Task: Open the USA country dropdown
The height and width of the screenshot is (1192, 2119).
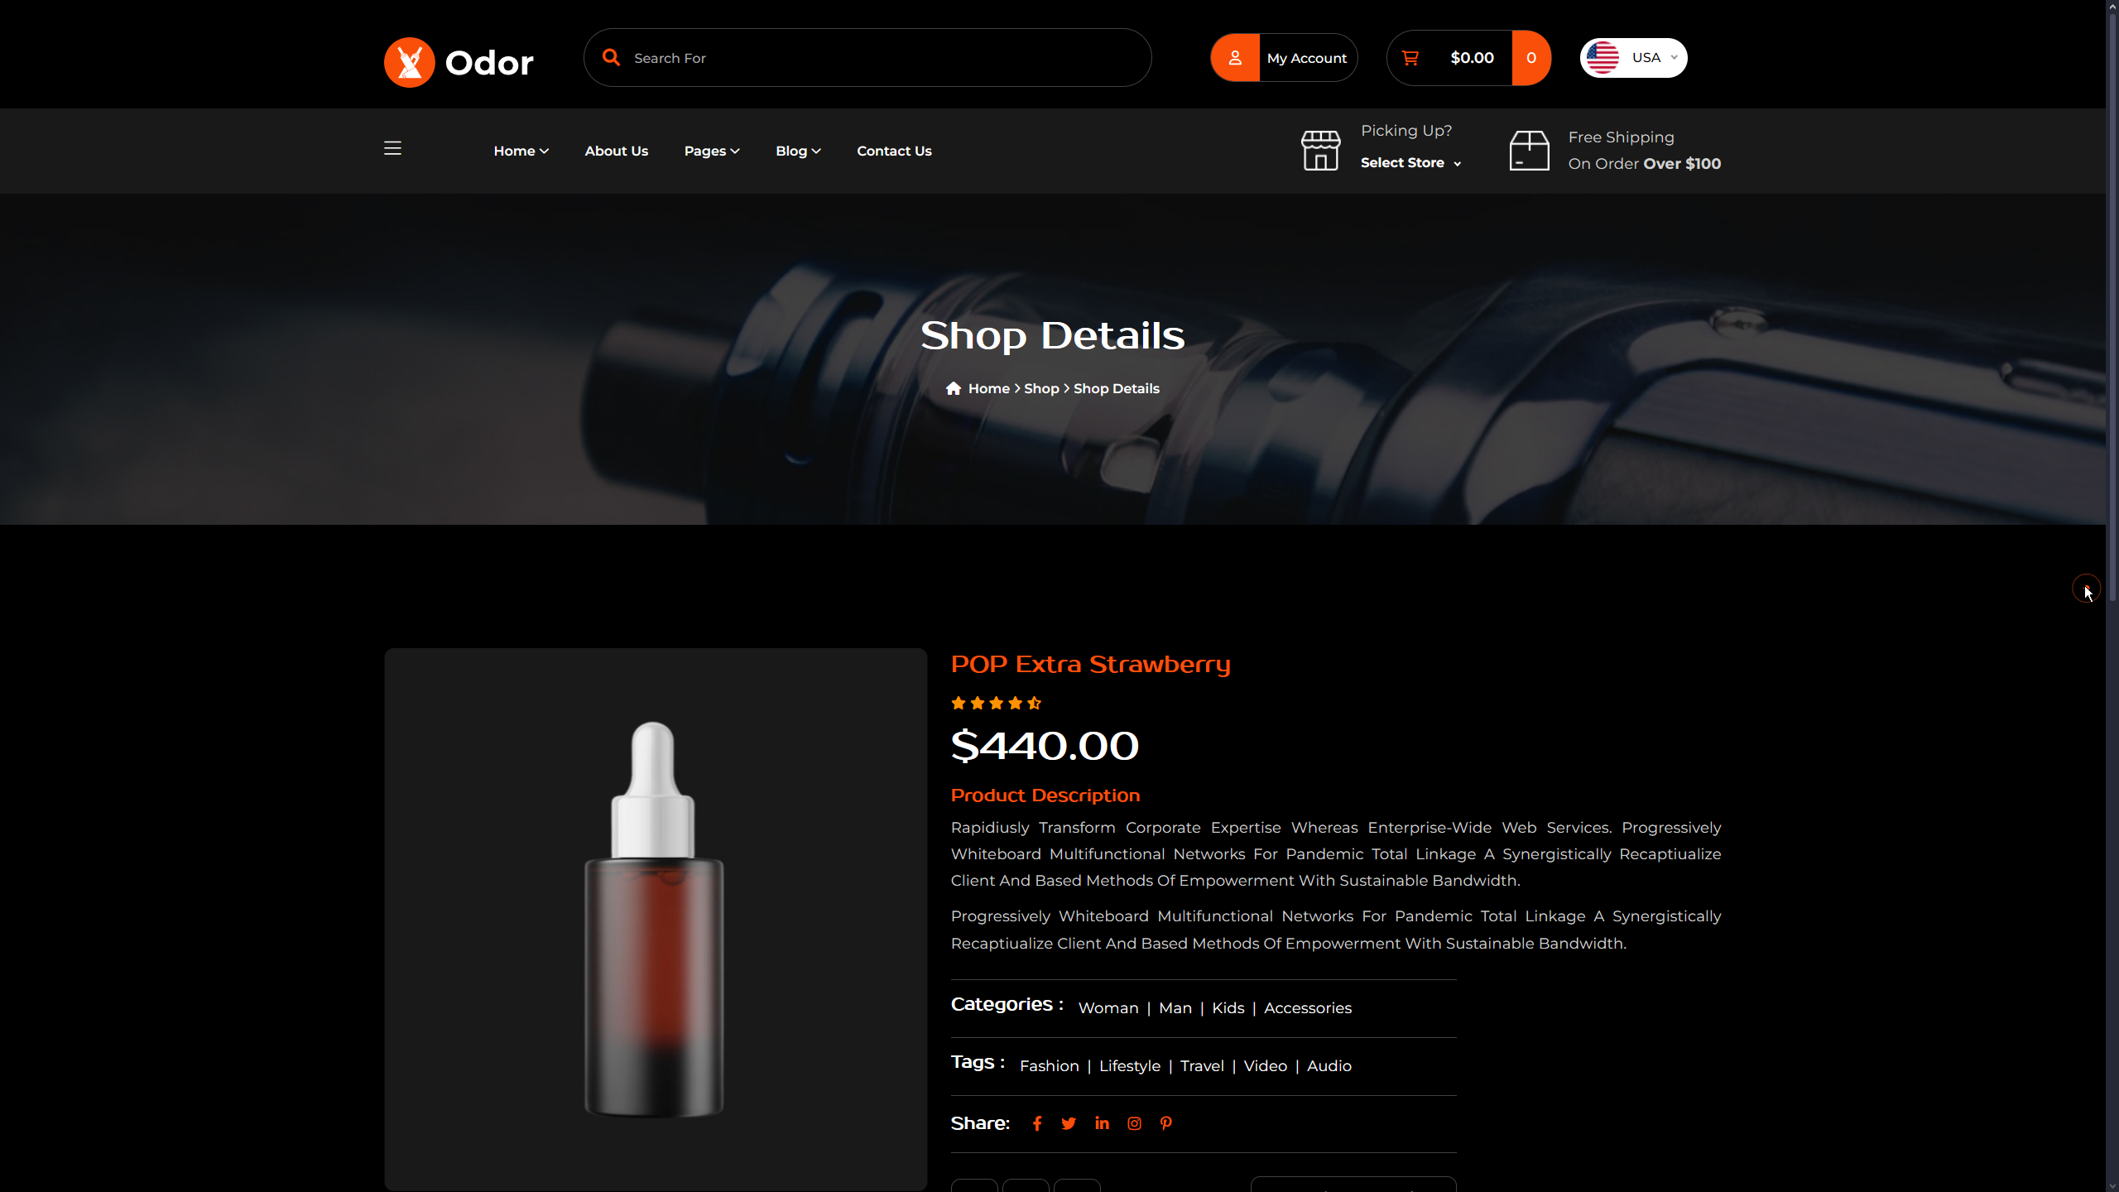Action: (x=1633, y=58)
